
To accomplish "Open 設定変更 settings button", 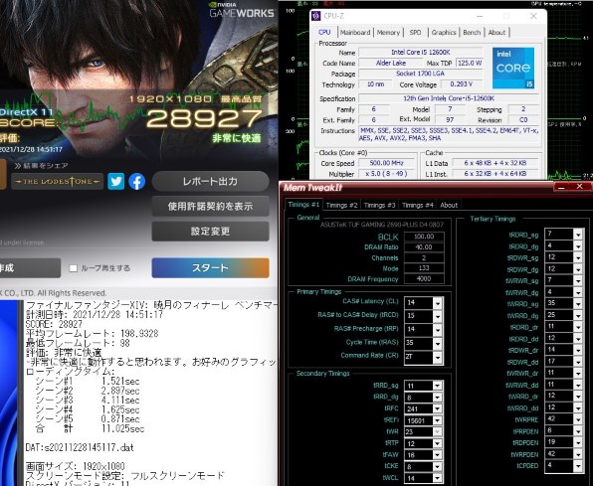I will click(210, 232).
